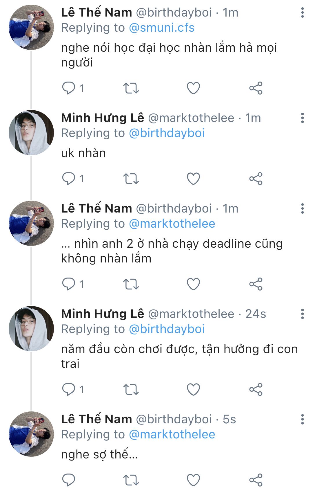Retweet the "uk nhàn" tweet
Screen dimensions: 326x493
pos(131,179)
